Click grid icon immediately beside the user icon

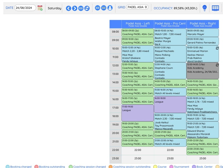(104, 8)
